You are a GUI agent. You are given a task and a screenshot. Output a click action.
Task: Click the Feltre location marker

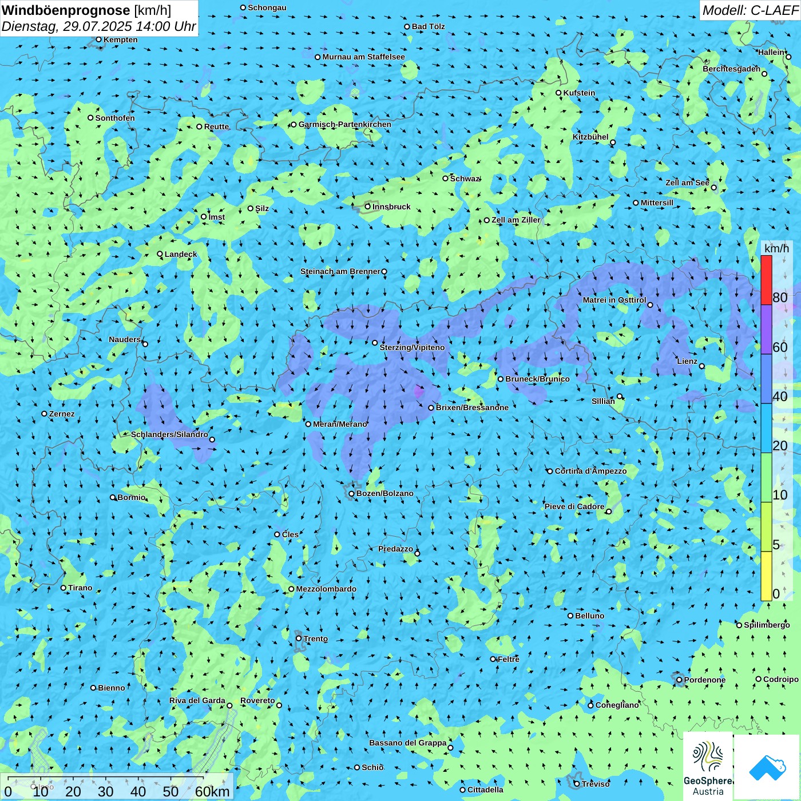493,659
